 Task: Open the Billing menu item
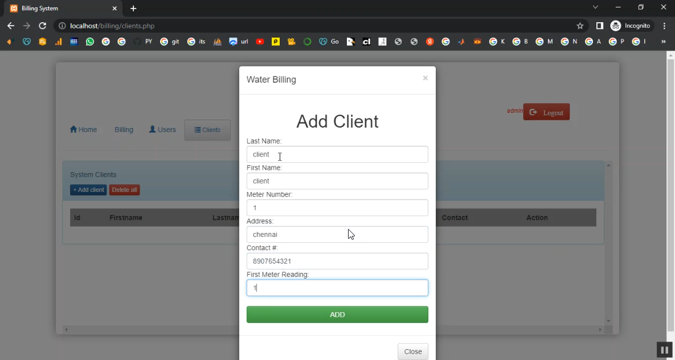click(124, 130)
